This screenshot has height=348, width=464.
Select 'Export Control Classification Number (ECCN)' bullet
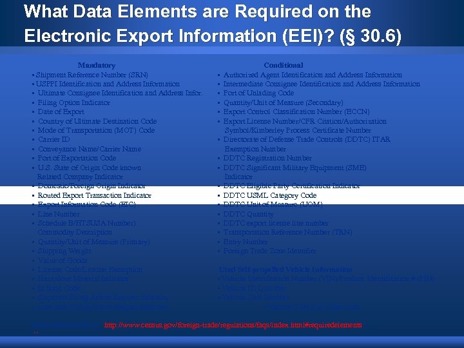click(x=296, y=112)
